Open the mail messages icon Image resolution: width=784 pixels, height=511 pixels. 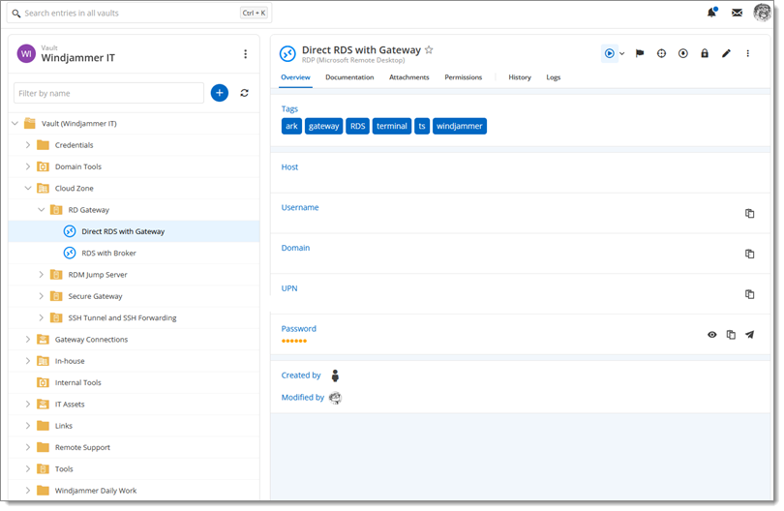pyautogui.click(x=737, y=13)
